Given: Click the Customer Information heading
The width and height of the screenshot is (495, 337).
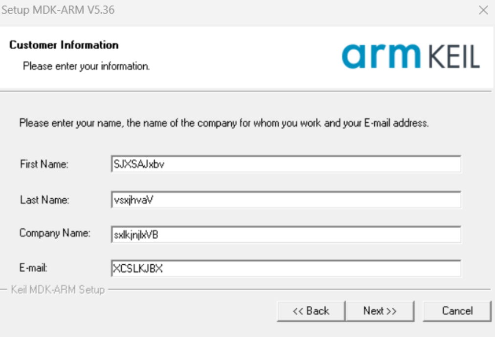Looking at the screenshot, I should point(64,45).
